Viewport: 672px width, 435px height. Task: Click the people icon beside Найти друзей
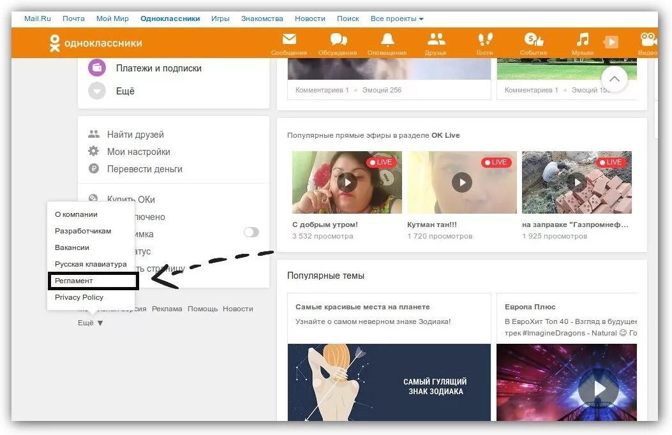(93, 134)
